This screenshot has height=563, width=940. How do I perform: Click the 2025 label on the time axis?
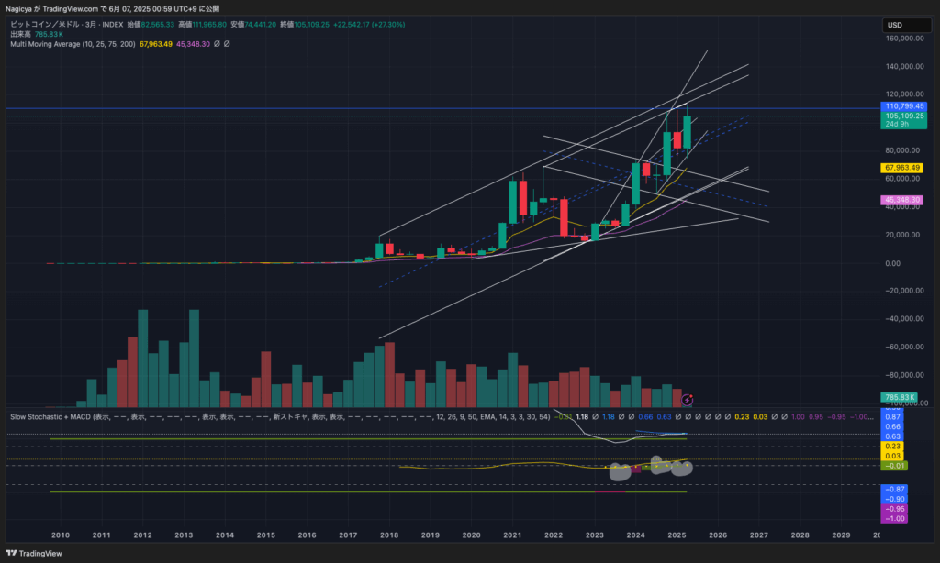click(677, 535)
